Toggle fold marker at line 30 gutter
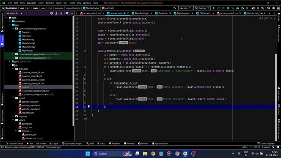 tap(85, 67)
